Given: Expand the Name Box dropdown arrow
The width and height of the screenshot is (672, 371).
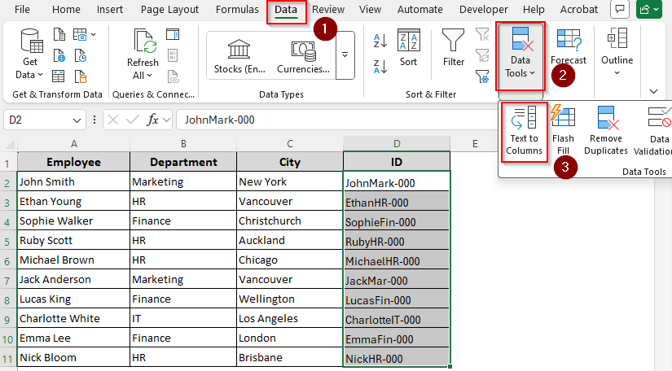Looking at the screenshot, I should pyautogui.click(x=77, y=120).
